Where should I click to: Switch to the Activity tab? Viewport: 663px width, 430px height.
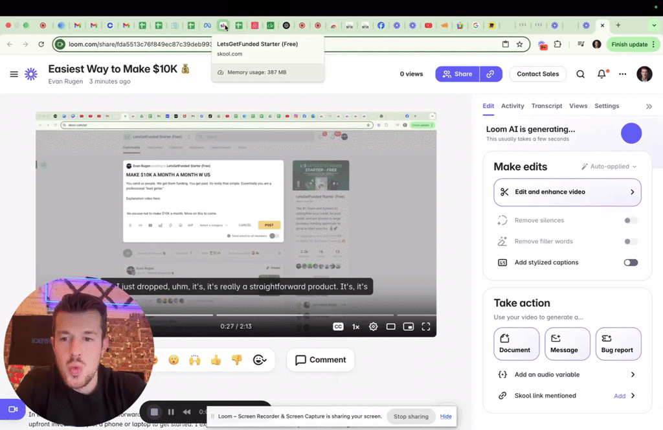coord(513,106)
